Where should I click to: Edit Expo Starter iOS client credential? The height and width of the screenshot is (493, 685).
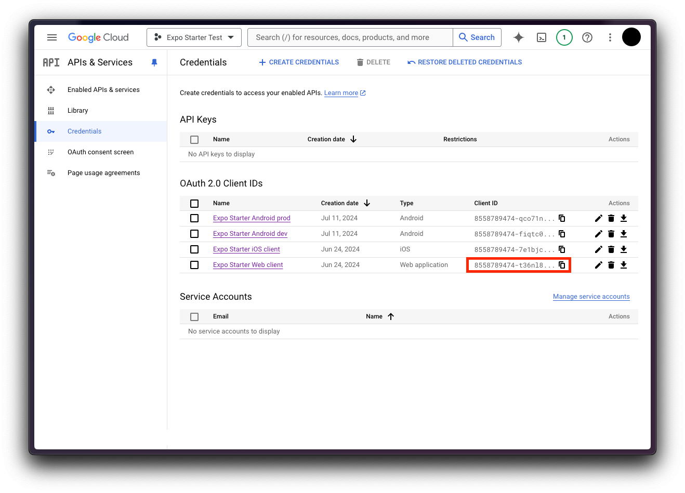599,249
